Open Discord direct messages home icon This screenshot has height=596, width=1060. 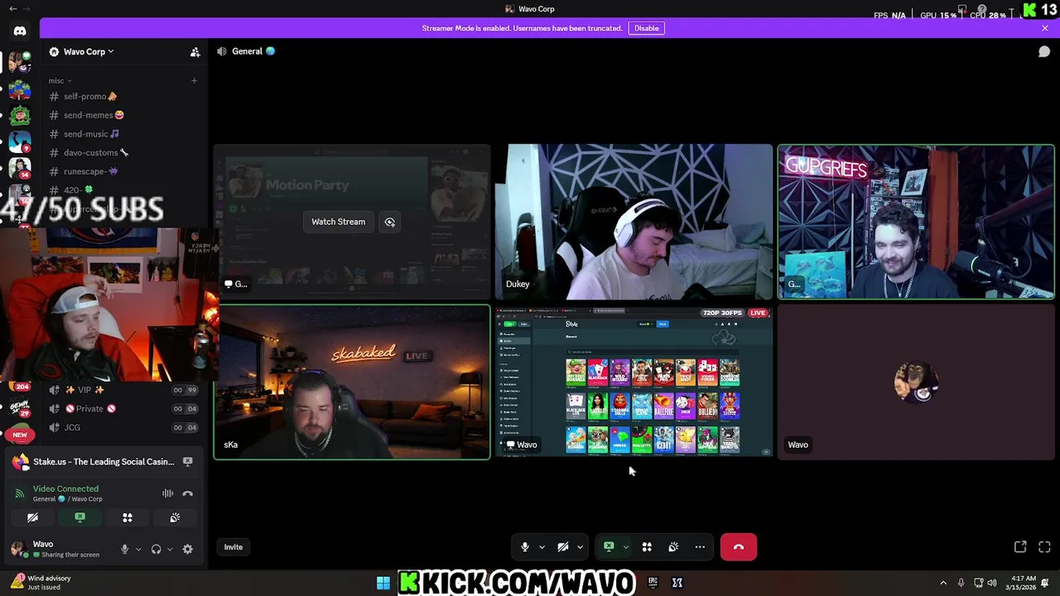pos(20,31)
